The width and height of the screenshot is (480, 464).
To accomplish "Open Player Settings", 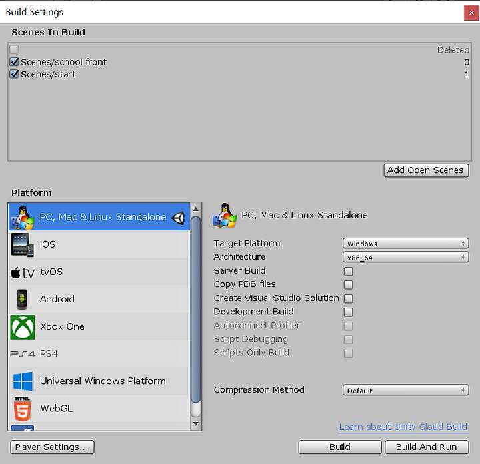I will tap(52, 447).
